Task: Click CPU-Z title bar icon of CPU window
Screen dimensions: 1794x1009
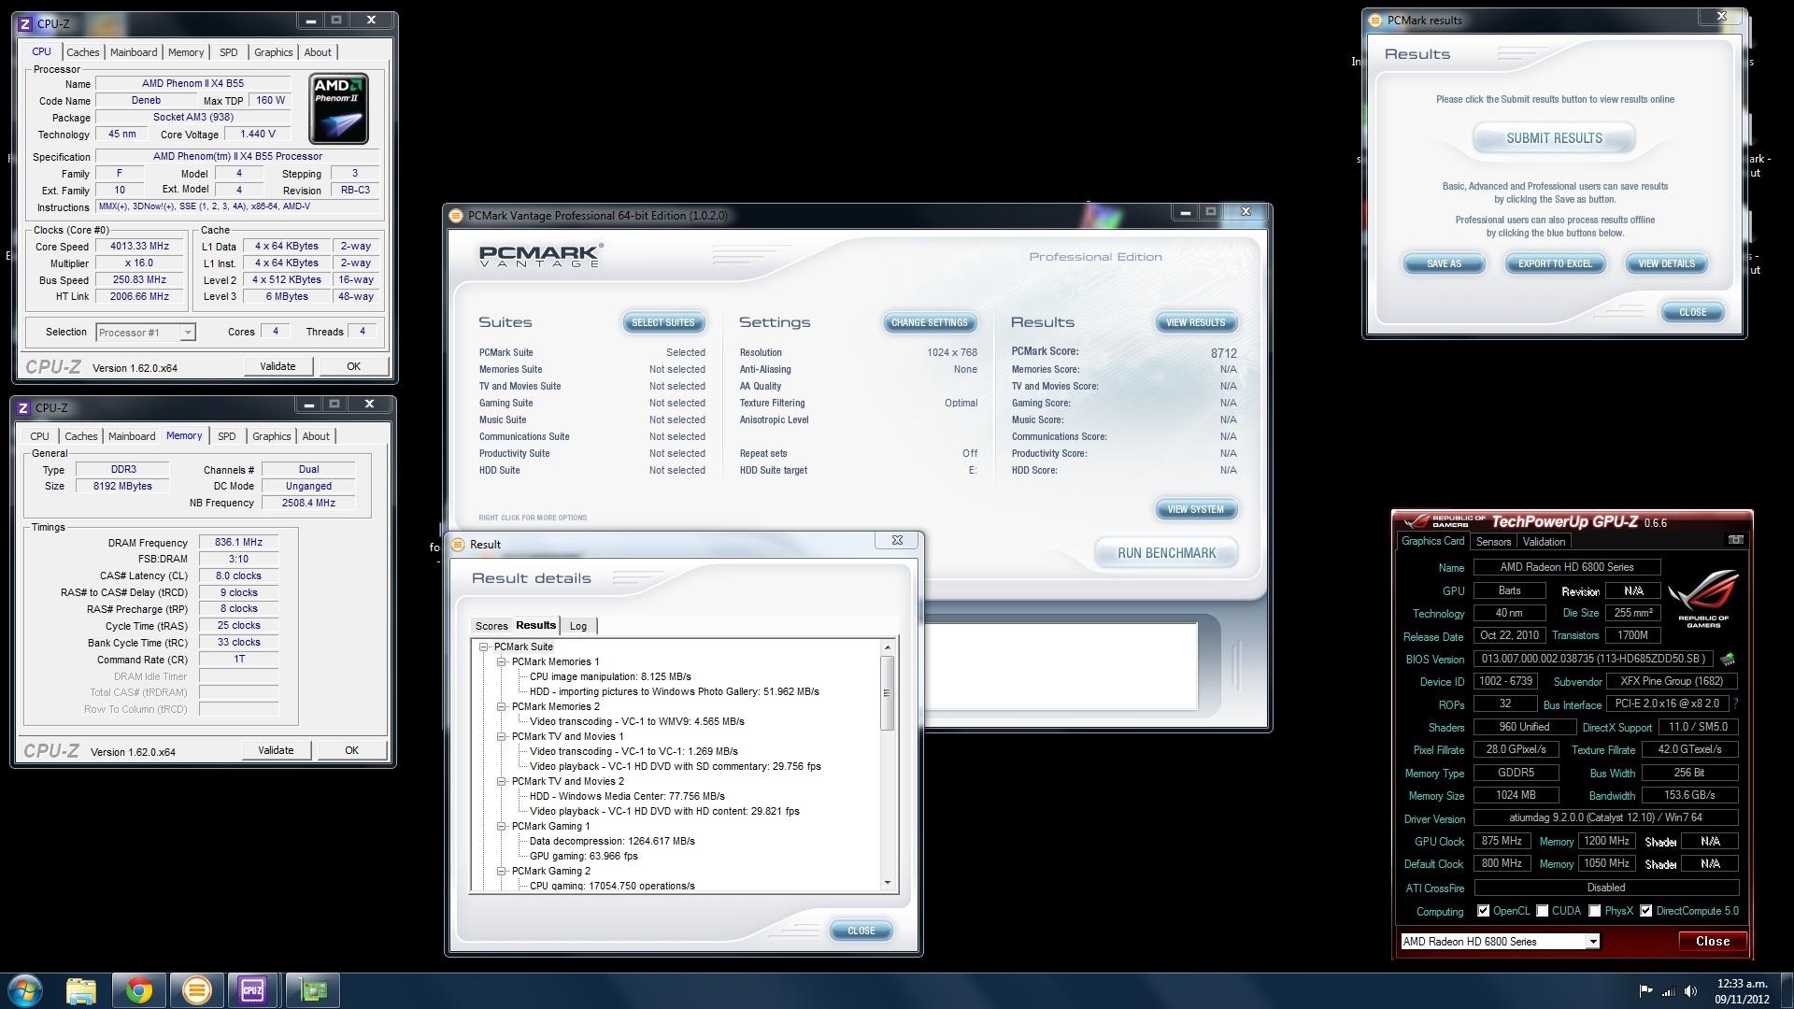Action: pos(25,24)
